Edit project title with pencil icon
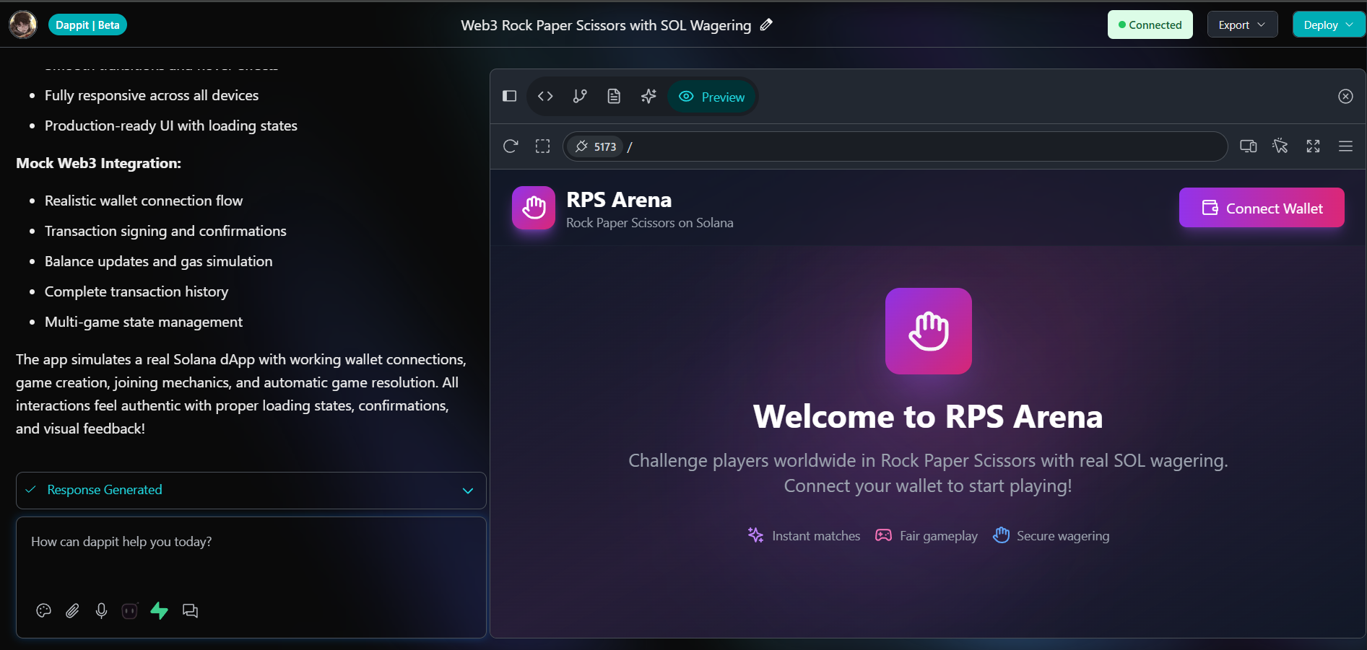1367x650 pixels. tap(766, 25)
